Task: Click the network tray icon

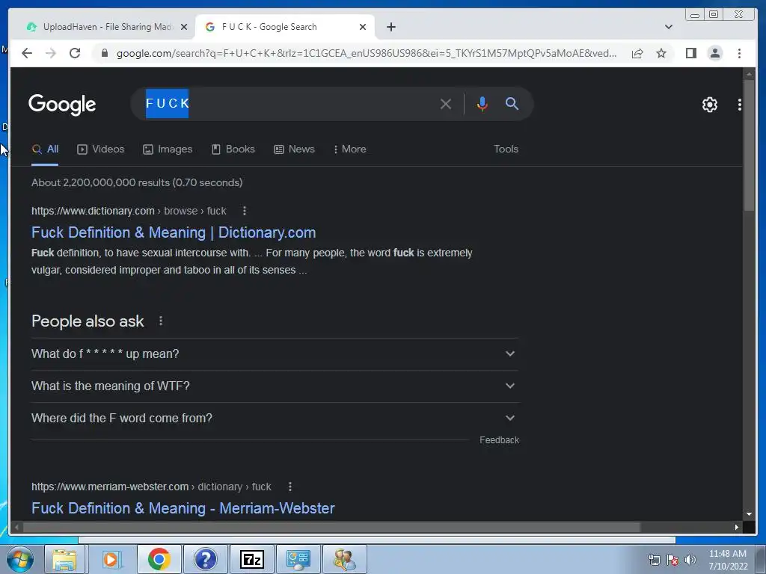Action: 654,560
